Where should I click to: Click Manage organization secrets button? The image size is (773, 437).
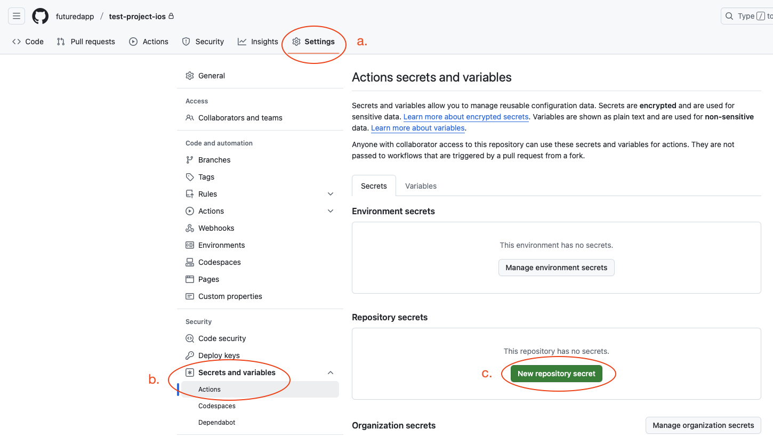point(703,425)
